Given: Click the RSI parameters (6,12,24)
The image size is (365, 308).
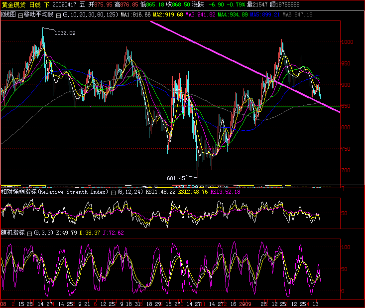Looking at the screenshot, I should point(130,192).
